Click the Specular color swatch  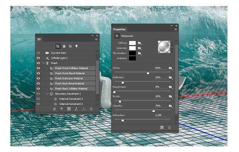(132, 48)
